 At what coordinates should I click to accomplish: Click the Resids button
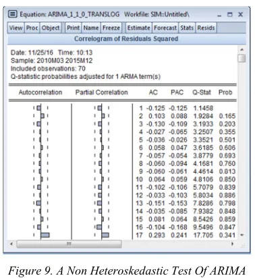[206, 28]
